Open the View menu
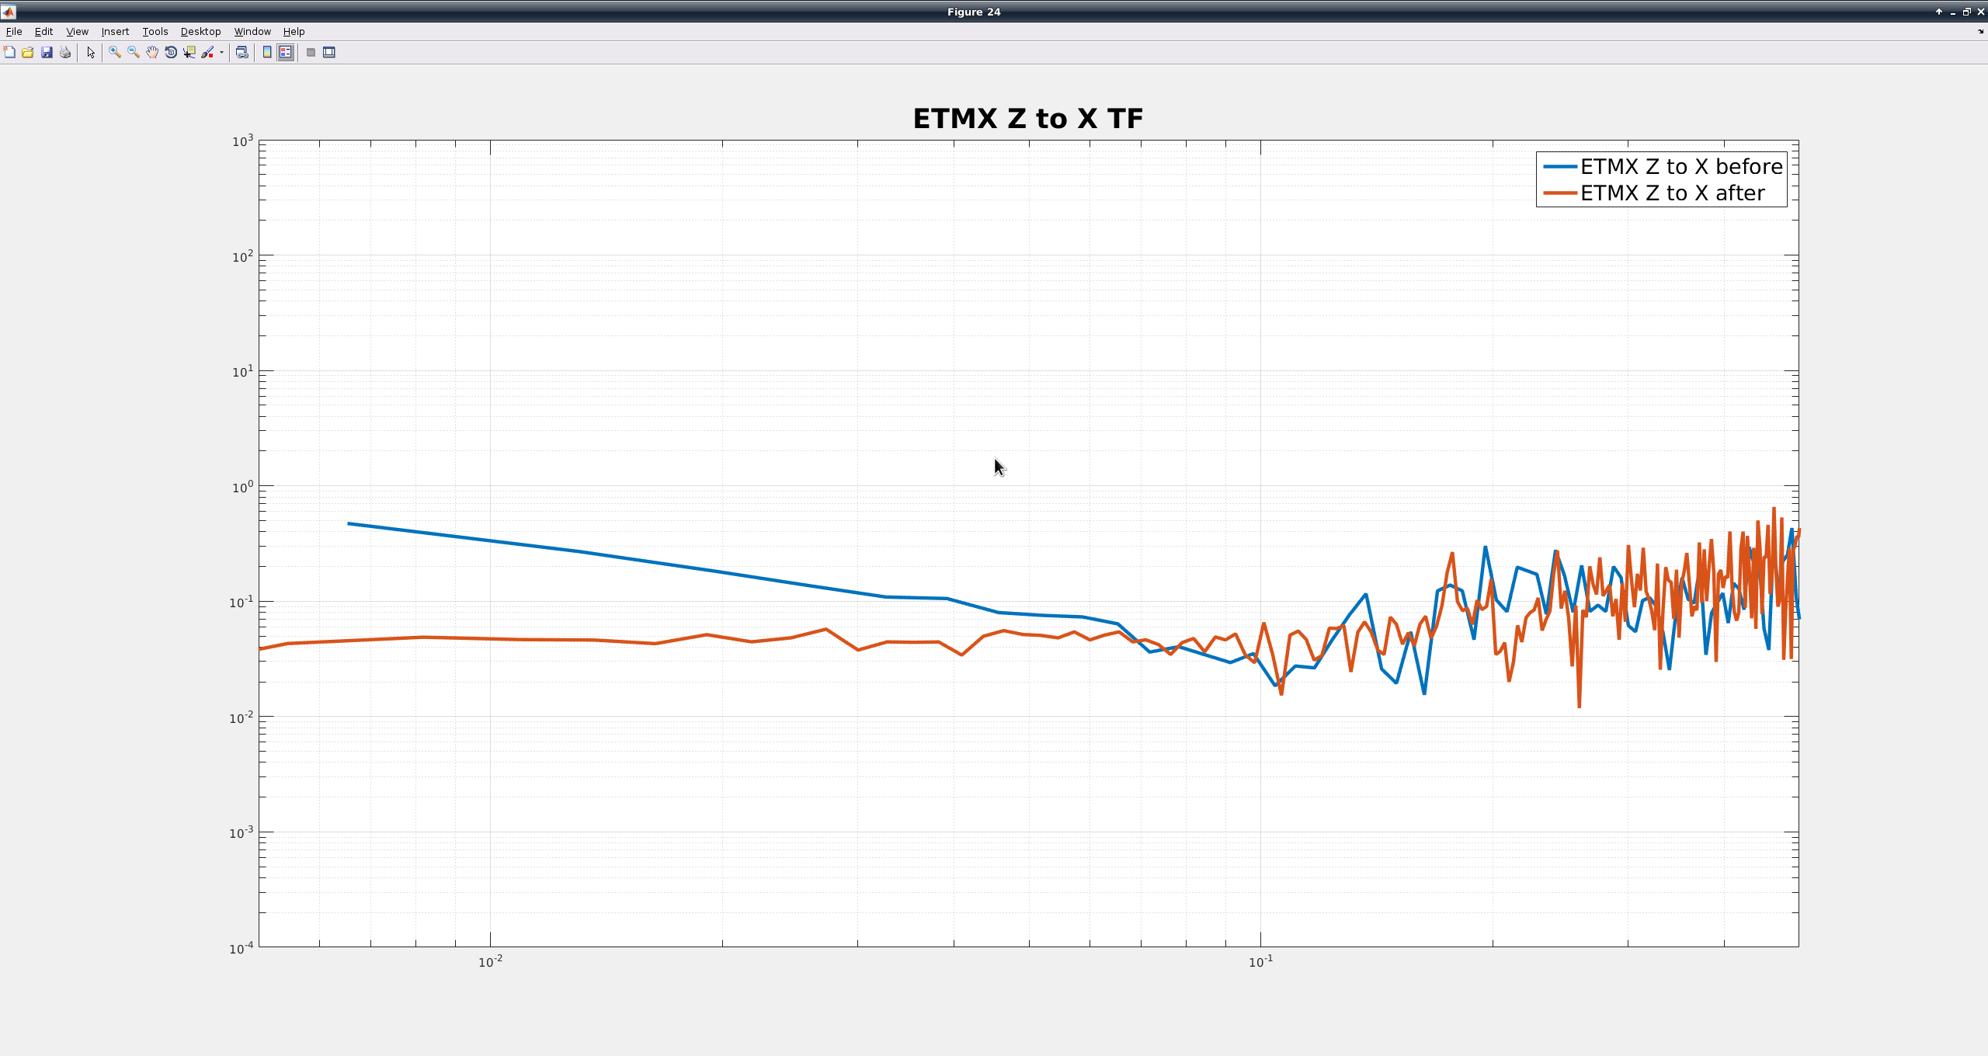Screen dimensions: 1988x1056 coord(77,32)
